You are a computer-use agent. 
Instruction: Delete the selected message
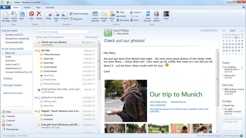(39, 16)
